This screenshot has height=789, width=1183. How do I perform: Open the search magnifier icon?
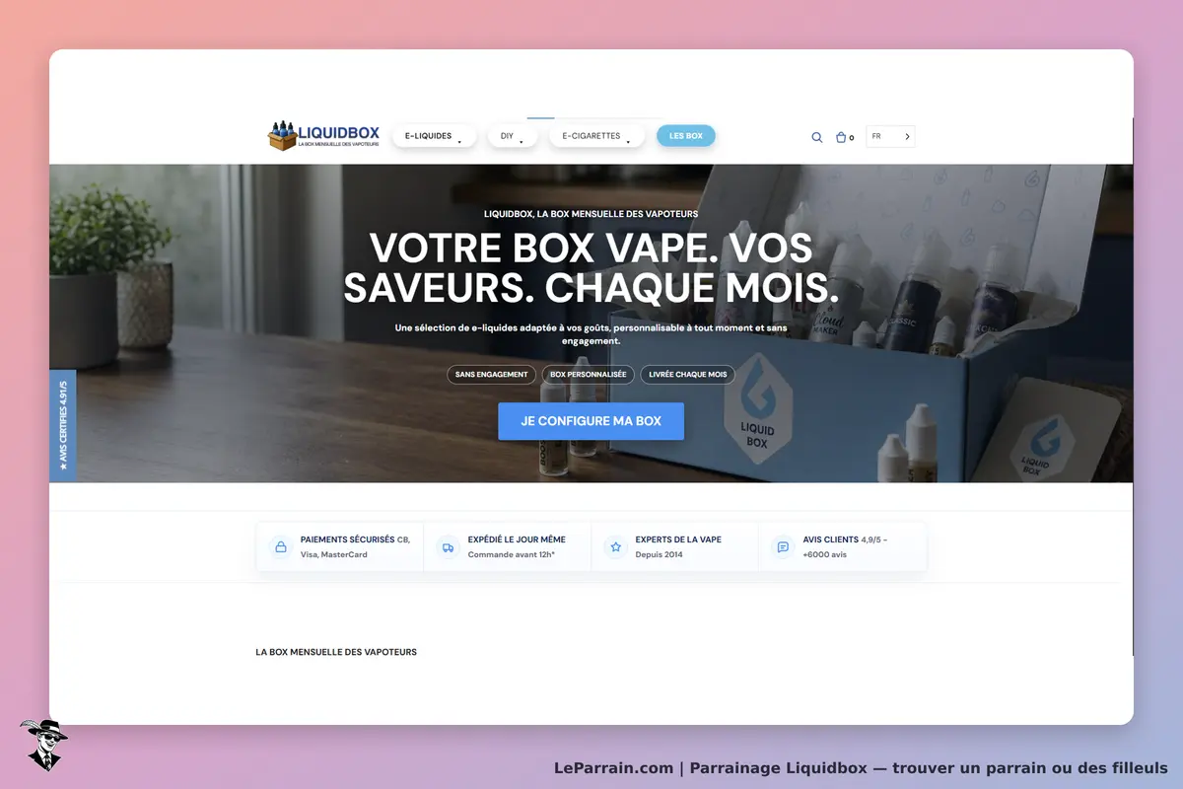coord(817,137)
